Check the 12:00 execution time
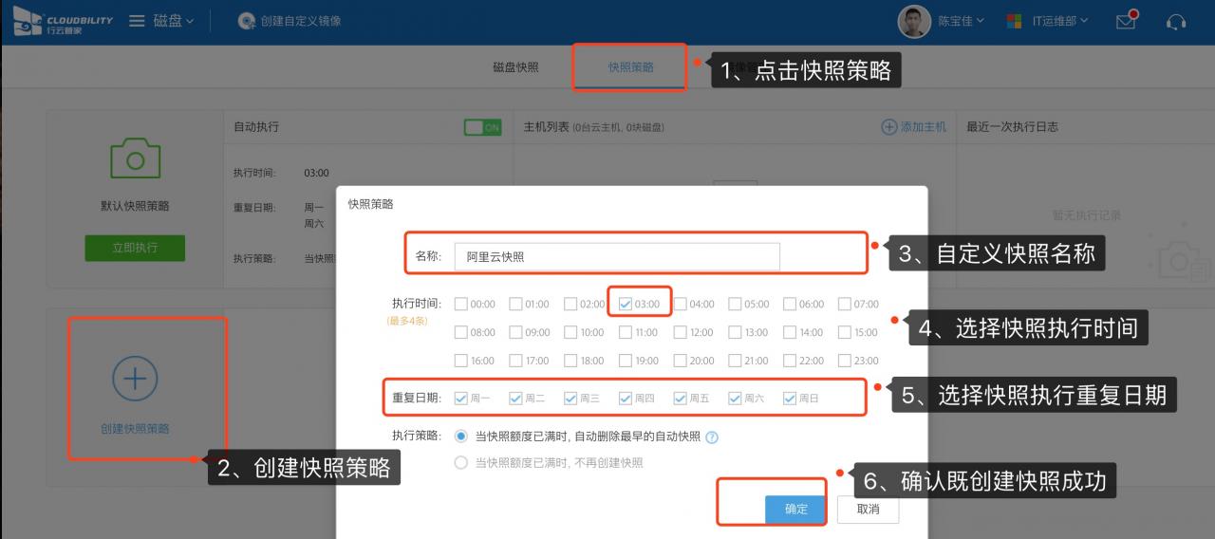 [x=681, y=333]
